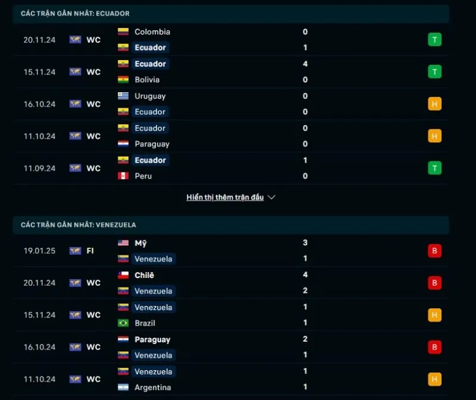Open the Venezuela team link

point(154,258)
